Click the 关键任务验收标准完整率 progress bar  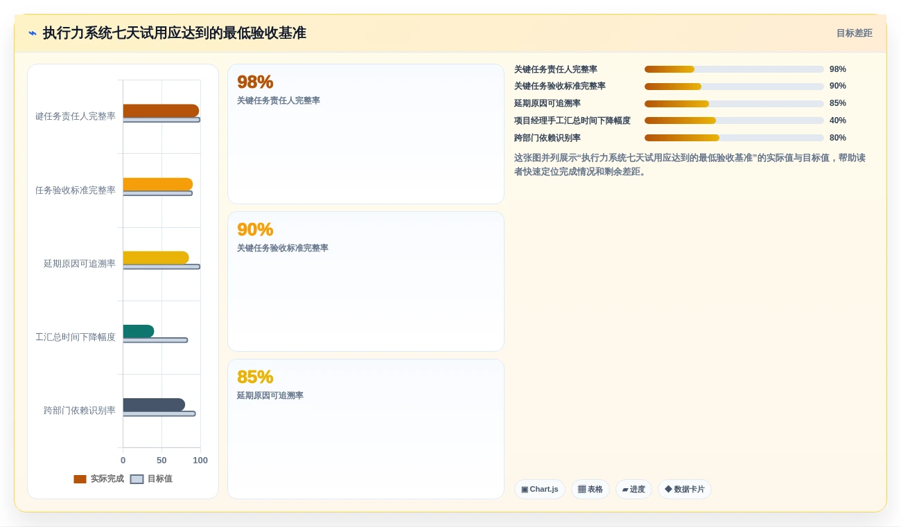coord(734,87)
